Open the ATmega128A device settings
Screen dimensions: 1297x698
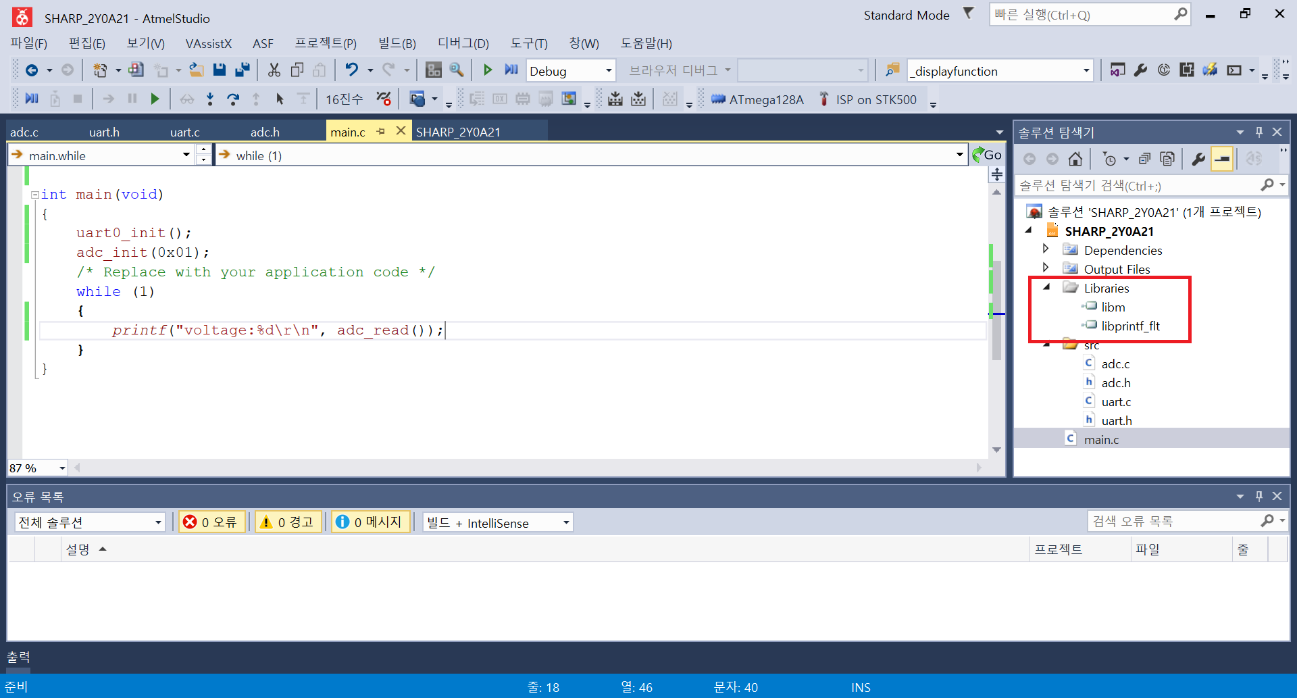pyautogui.click(x=758, y=99)
